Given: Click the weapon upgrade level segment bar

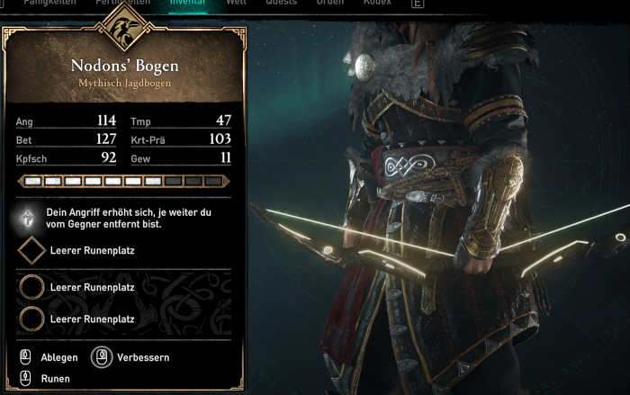Looking at the screenshot, I should (x=123, y=181).
